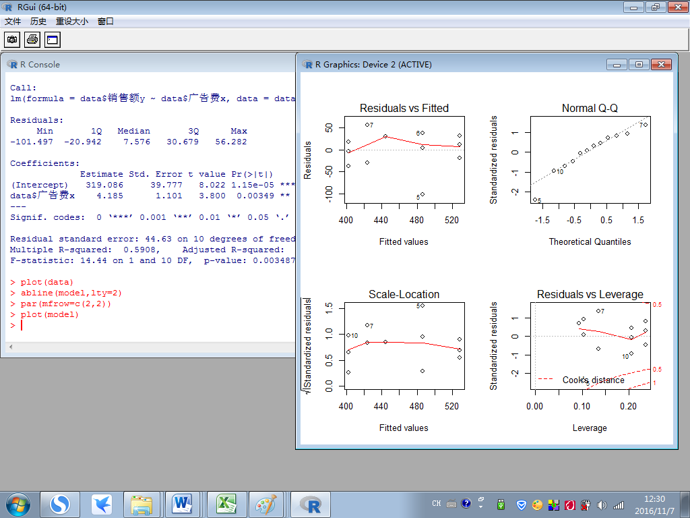
Task: Click the 'Residuals:' heading in the console
Action: 37,120
